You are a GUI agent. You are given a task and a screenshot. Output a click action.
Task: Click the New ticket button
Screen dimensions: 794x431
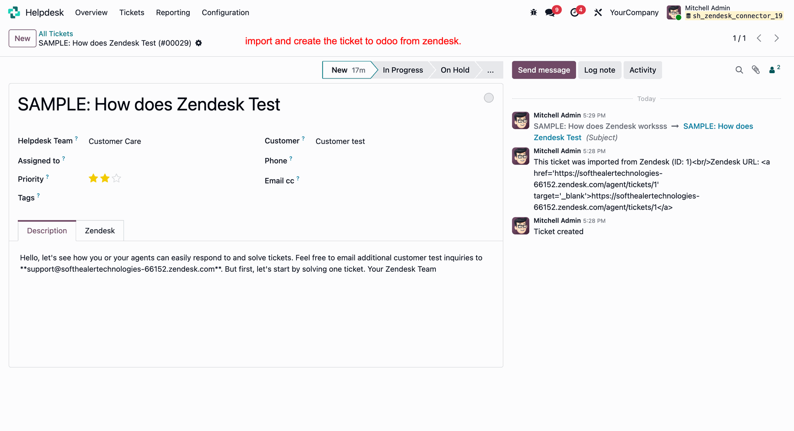[x=22, y=38]
